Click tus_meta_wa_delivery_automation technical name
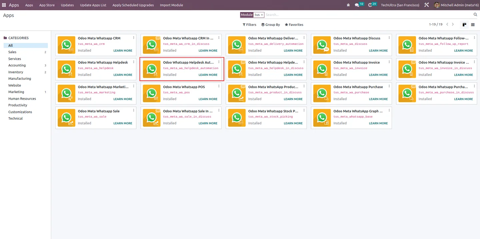480x239 pixels. [276, 44]
